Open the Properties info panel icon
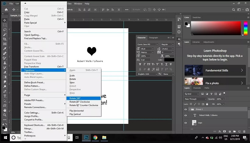The image size is (250, 143). coord(179,32)
